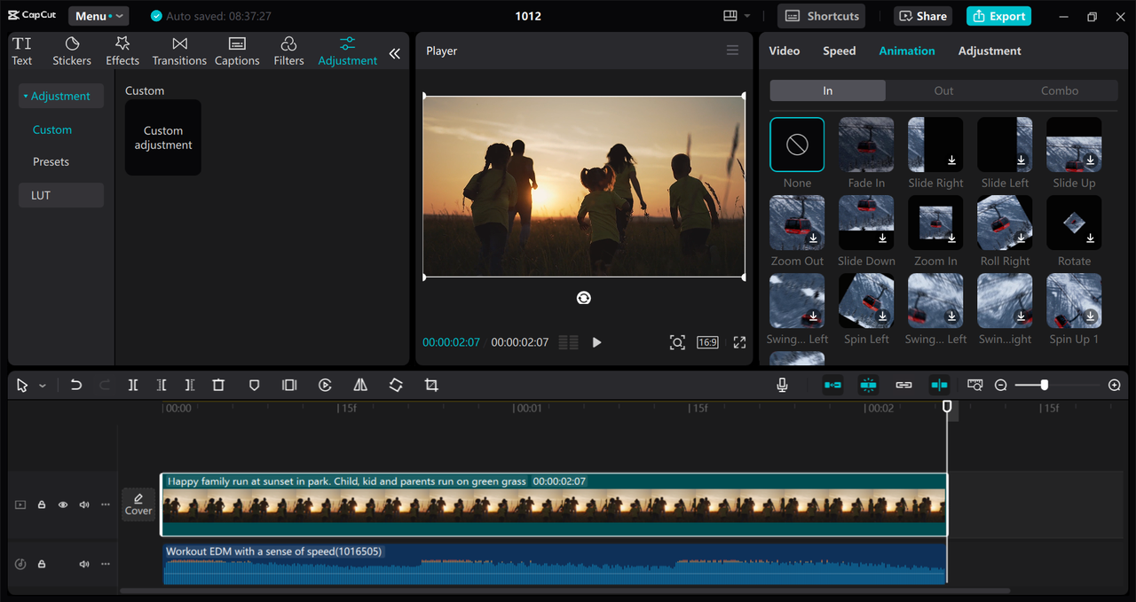Select Custom in the Adjustment sidebar

52,129
